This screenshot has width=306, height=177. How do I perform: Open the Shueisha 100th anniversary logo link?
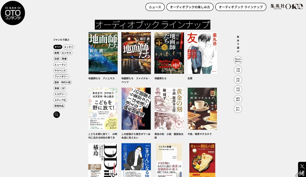pyautogui.click(x=287, y=7)
